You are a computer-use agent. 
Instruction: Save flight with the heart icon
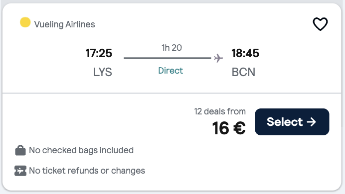coord(320,24)
